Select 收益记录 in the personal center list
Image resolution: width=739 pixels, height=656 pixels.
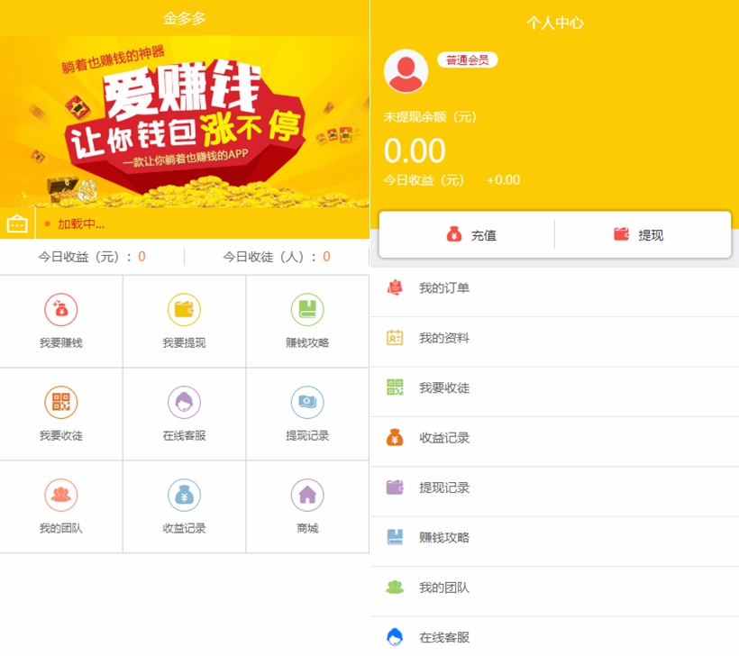[555, 442]
